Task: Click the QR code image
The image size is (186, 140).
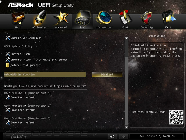Action: (x=176, y=117)
